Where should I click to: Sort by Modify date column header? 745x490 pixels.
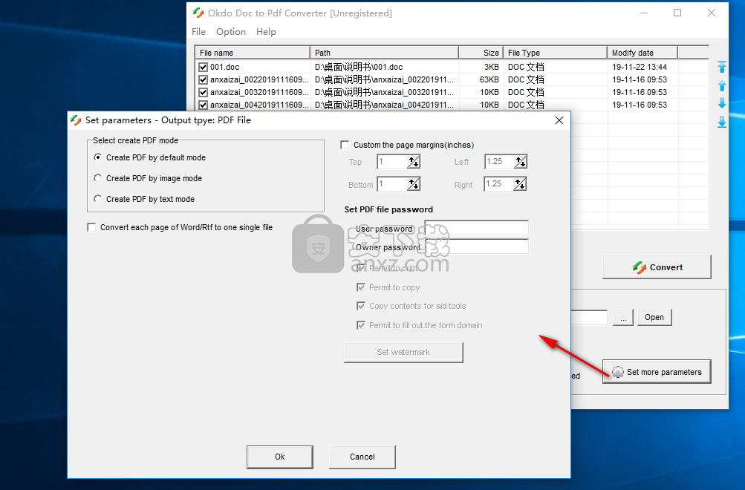(x=642, y=53)
